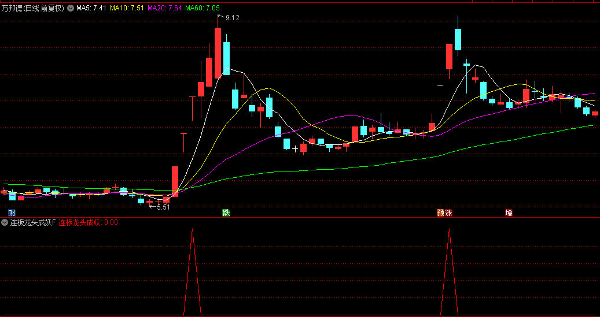Click the 万邦德(日线.前复权) chart title
Image resolution: width=600 pixels, height=317 pixels.
click(x=33, y=8)
